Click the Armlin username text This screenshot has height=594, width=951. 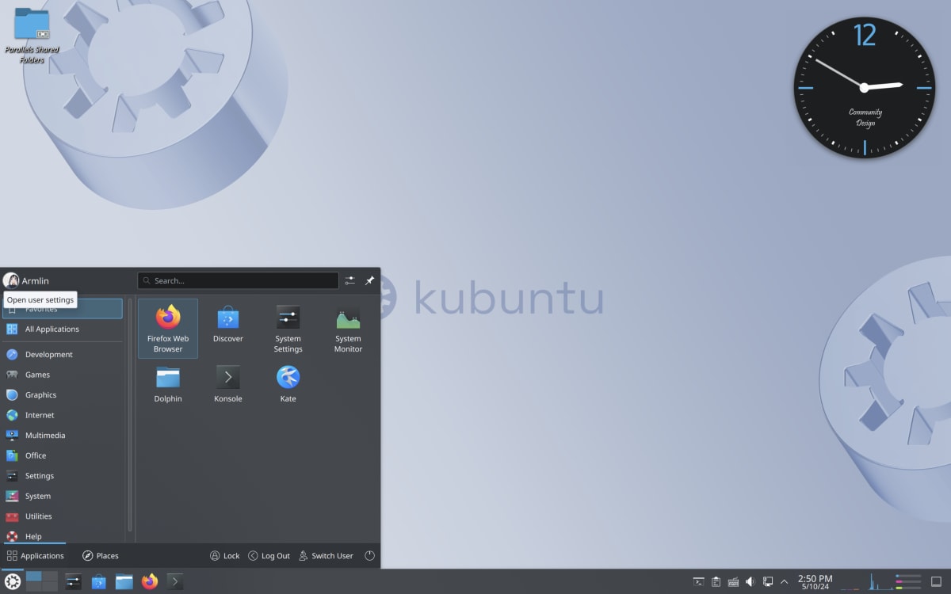tap(36, 281)
